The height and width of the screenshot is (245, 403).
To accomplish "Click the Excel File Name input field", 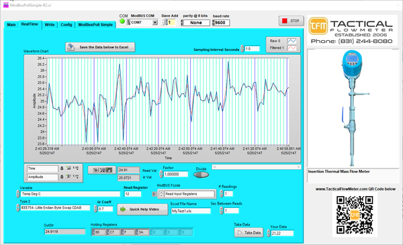I will coord(191,211).
